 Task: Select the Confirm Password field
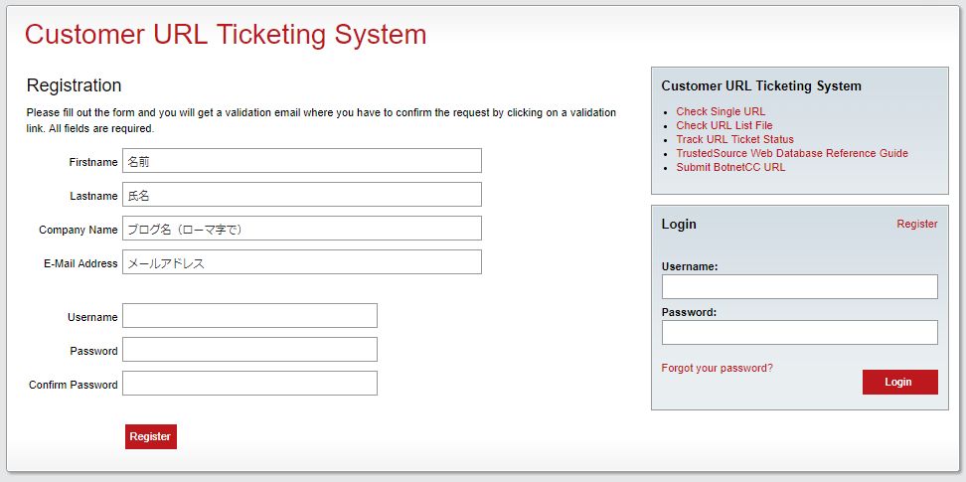click(x=249, y=384)
